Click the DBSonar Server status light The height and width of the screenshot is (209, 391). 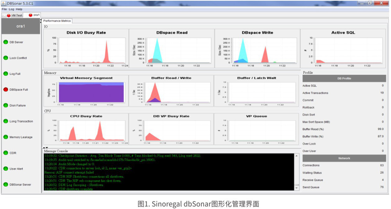[6, 184]
